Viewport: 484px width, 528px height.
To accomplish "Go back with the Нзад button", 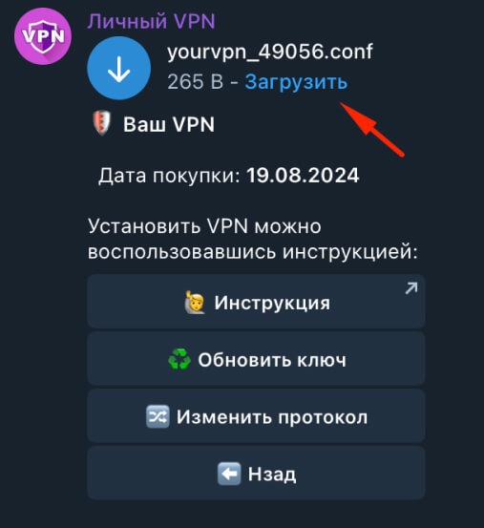I will click(256, 473).
